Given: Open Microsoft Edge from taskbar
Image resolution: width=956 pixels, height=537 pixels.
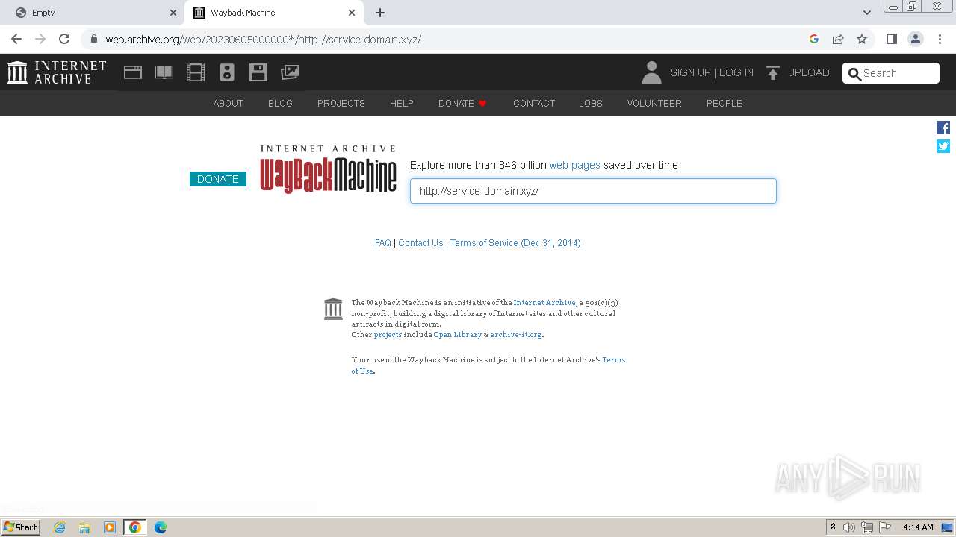Looking at the screenshot, I should point(161,527).
